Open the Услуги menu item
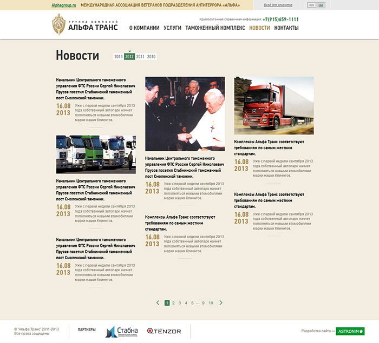Image resolution: width=379 pixels, height=343 pixels. click(x=172, y=28)
